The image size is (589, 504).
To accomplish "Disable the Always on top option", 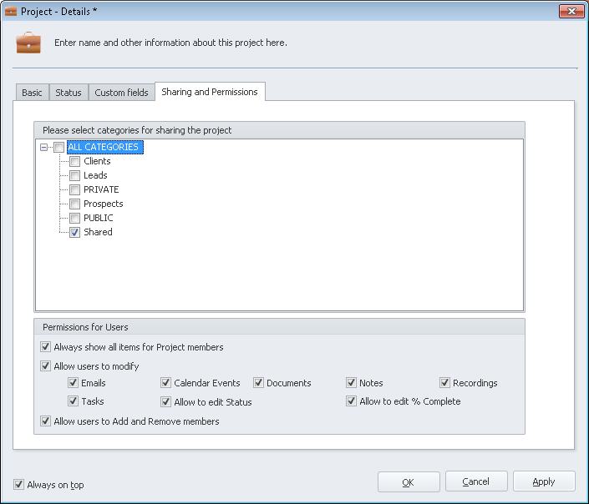I will tap(19, 485).
